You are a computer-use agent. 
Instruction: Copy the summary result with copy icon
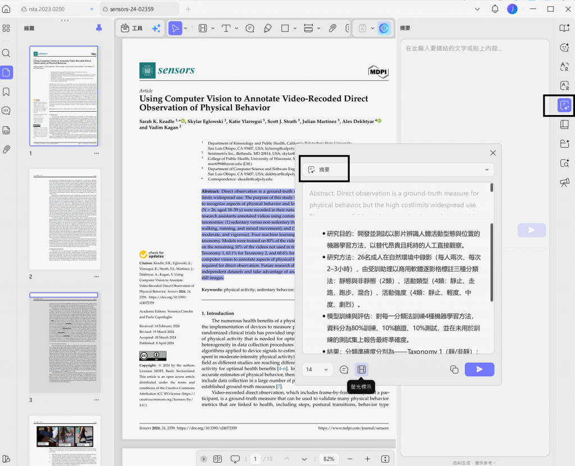click(454, 369)
